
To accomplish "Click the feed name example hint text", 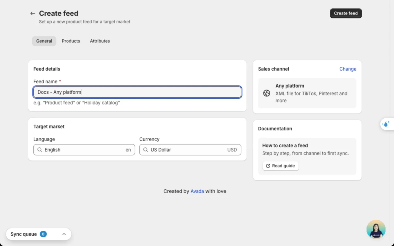I will click(x=77, y=103).
